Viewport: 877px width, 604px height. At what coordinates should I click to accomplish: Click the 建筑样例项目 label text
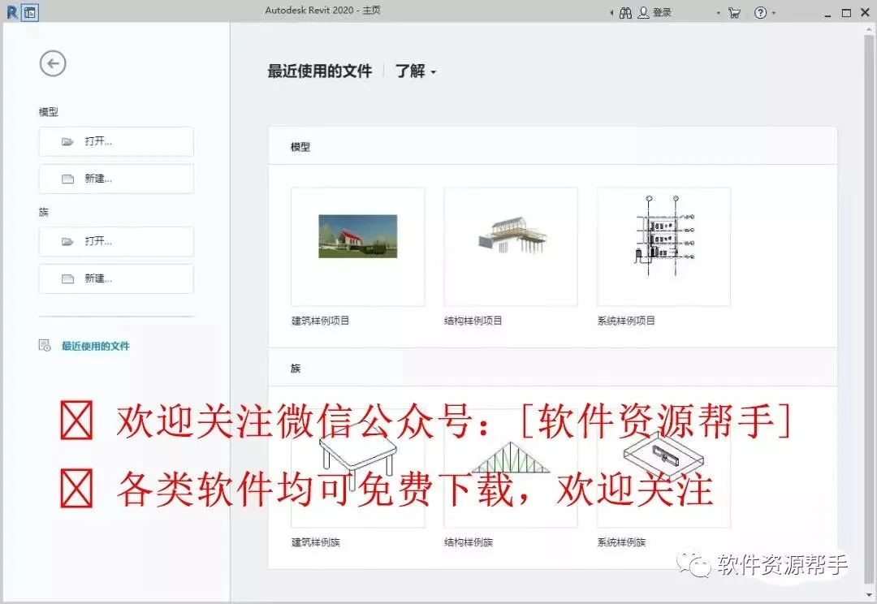pyautogui.click(x=321, y=321)
